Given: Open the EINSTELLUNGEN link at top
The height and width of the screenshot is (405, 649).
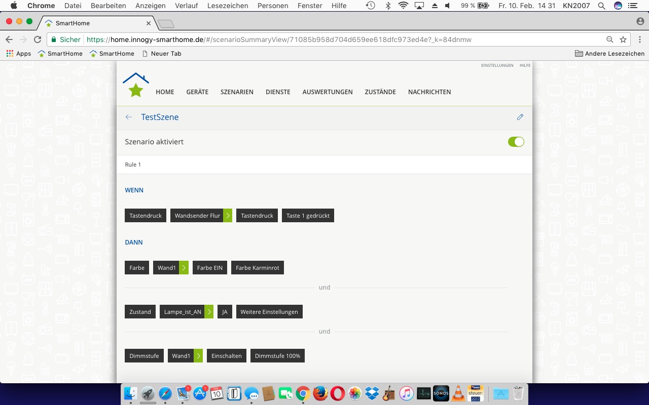Looking at the screenshot, I should pyautogui.click(x=497, y=65).
